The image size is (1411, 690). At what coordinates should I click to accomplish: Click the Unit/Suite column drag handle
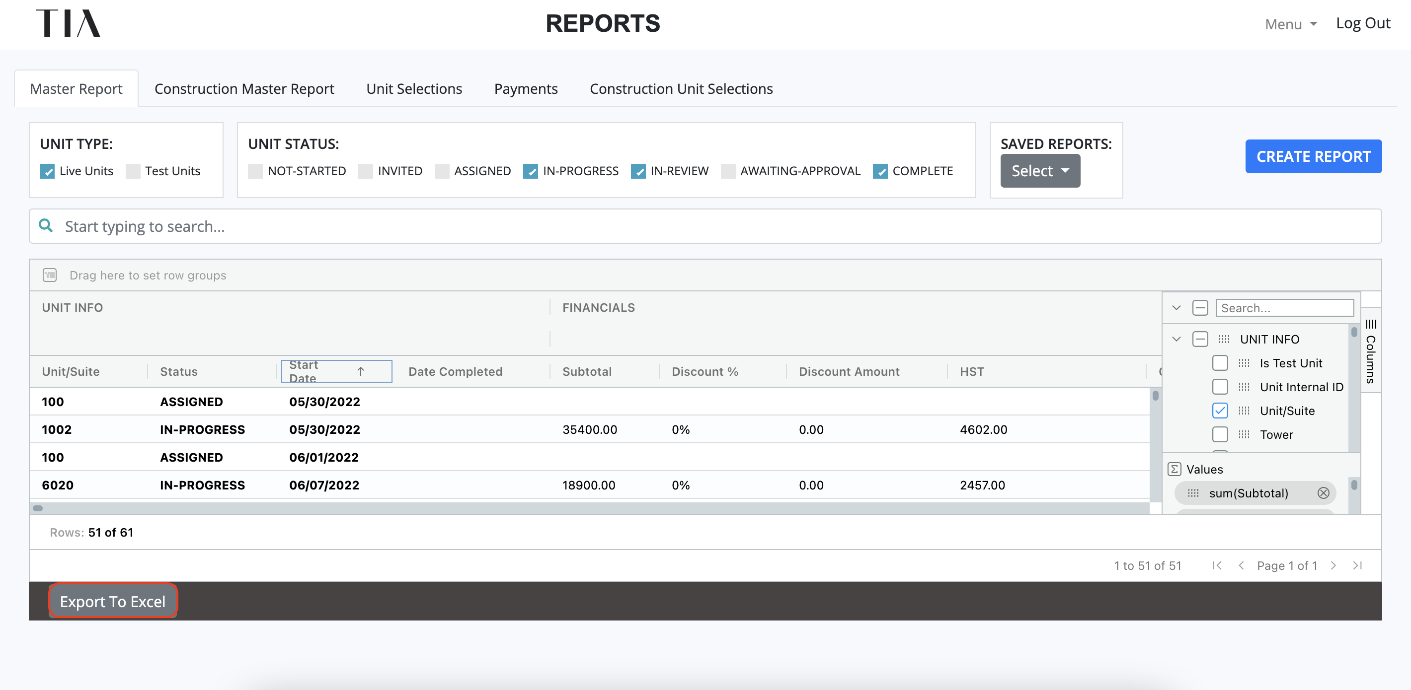(x=1244, y=411)
